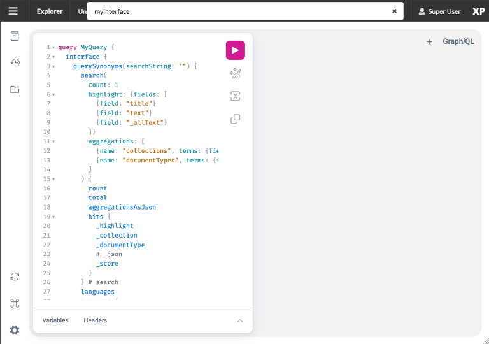The image size is (489, 344).
Task: Click the "title" string on line 7
Action: (x=139, y=104)
